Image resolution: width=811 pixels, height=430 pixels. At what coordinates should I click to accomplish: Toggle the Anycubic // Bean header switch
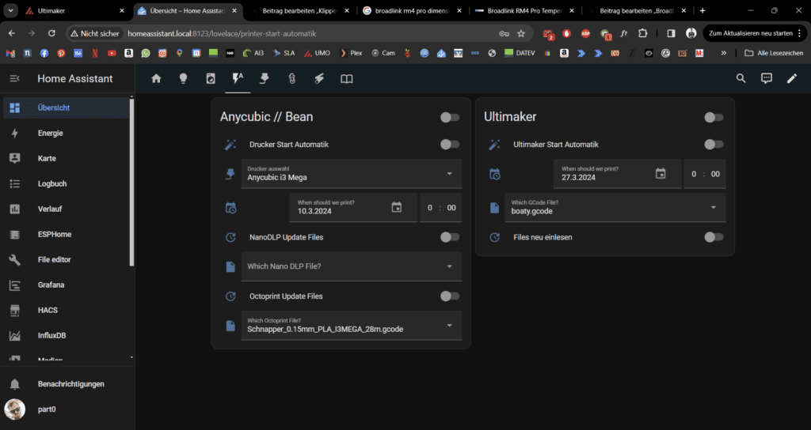pos(450,118)
